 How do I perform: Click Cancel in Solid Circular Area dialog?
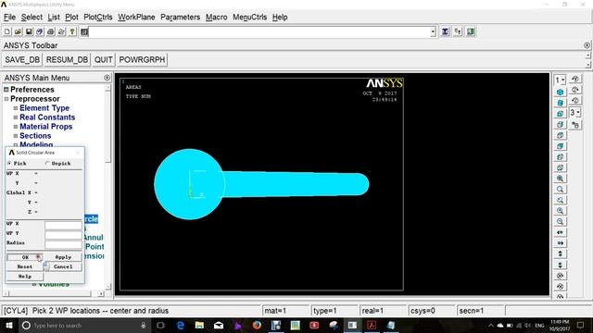click(63, 266)
